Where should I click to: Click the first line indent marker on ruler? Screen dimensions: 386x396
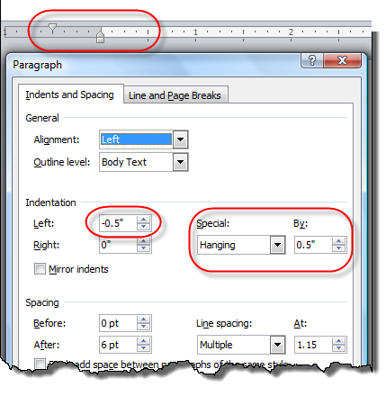[x=52, y=28]
